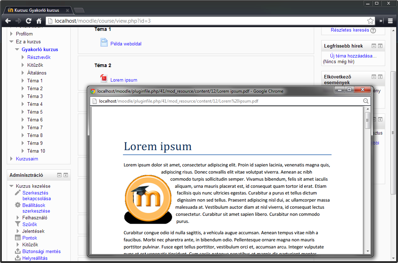Click the Lorem ipsum heading in PDF
The image size is (398, 263).
[158, 146]
